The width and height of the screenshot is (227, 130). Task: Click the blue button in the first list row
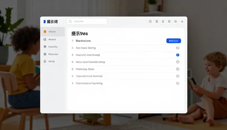tap(173, 41)
